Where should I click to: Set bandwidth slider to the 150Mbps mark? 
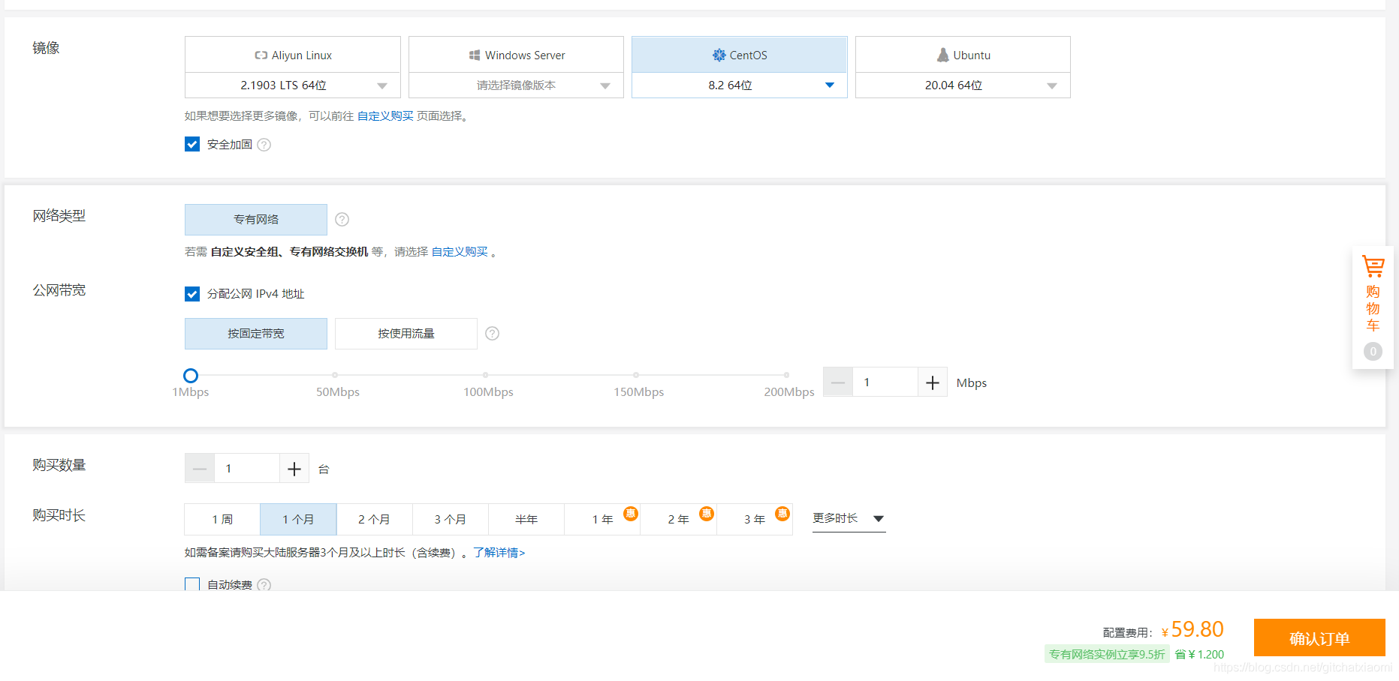tap(636, 375)
